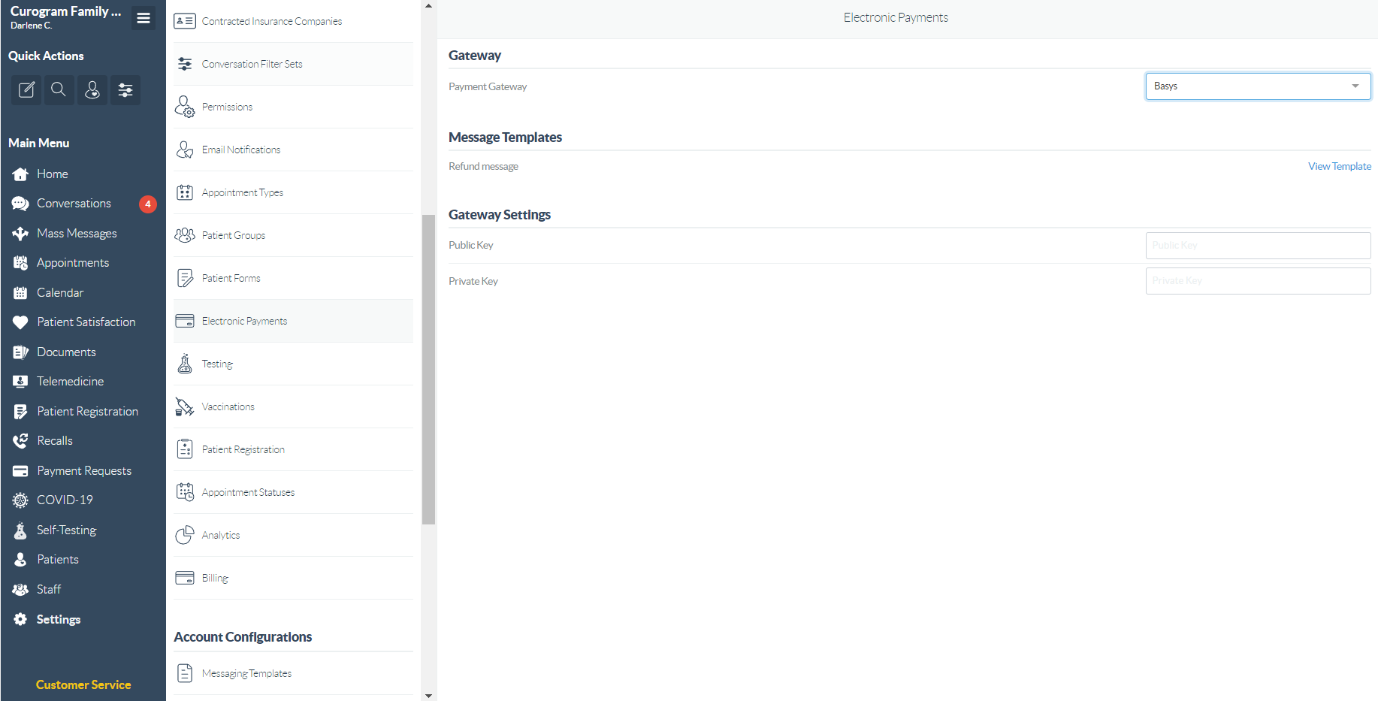The image size is (1378, 701).
Task: Go to Payment Requests in main menu
Action: point(84,471)
